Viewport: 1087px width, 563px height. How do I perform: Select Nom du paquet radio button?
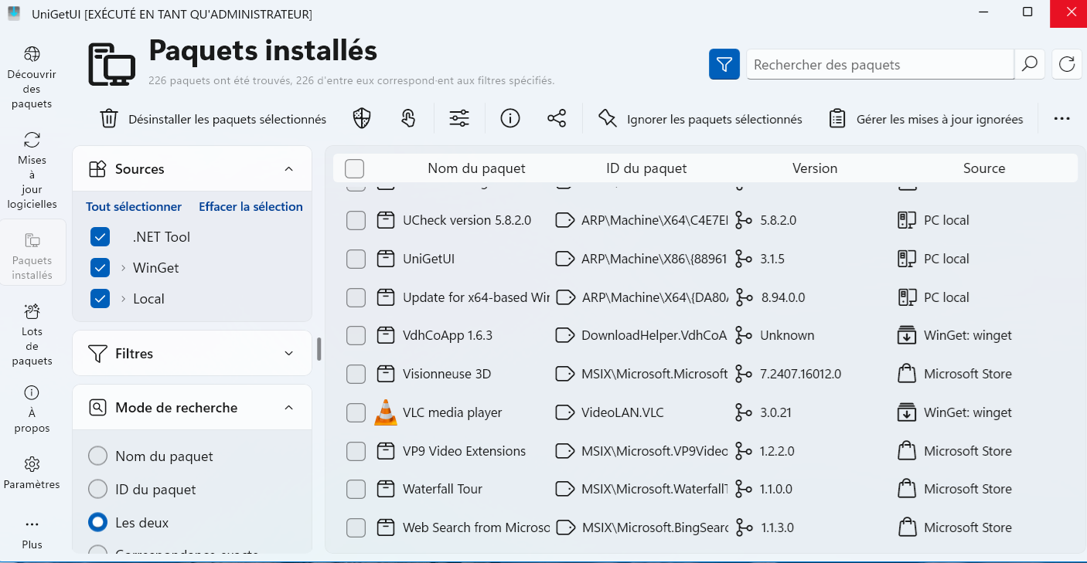pos(97,456)
